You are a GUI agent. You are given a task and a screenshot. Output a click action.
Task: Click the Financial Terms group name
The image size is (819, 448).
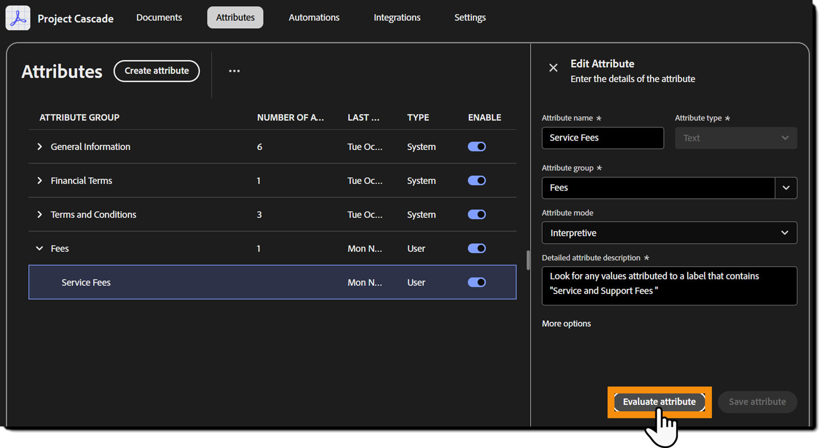click(81, 180)
